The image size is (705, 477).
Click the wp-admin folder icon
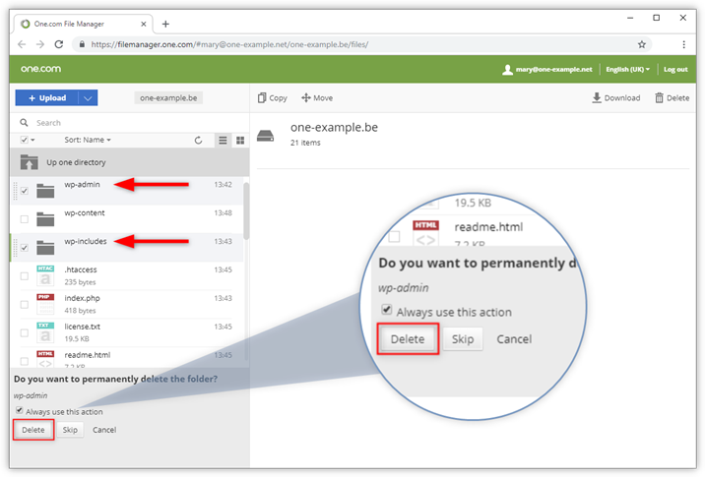[45, 191]
